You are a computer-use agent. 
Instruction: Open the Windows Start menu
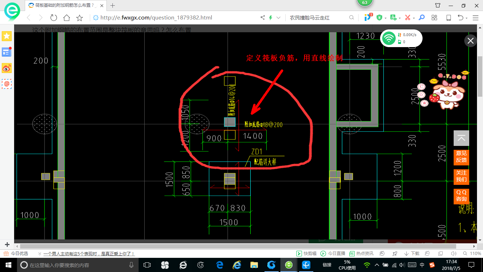tap(8, 265)
